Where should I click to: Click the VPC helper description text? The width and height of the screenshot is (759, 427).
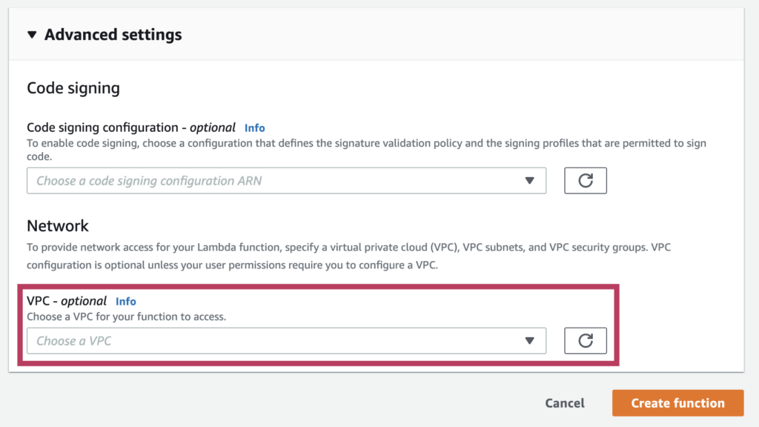[126, 317]
